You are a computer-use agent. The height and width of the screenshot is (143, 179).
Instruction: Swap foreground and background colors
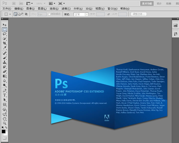(x=6, y=127)
